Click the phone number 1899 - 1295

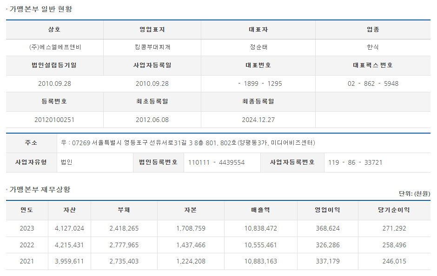click(260, 83)
